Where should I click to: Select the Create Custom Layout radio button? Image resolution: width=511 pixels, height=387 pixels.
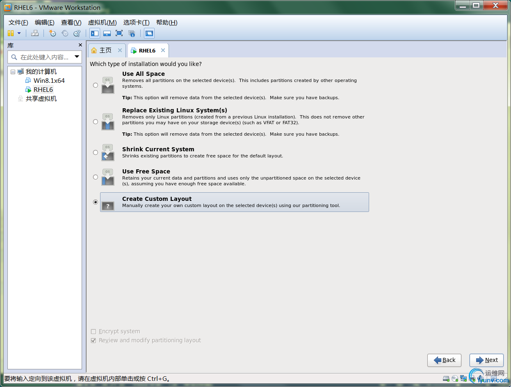tap(96, 202)
